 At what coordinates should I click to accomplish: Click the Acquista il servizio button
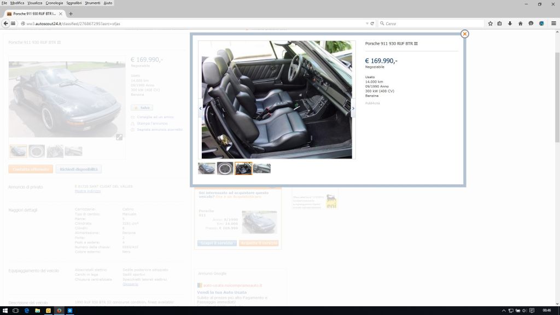point(259,243)
